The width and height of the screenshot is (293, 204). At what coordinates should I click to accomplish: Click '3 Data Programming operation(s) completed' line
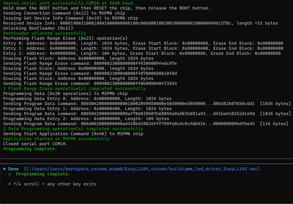pos(73,129)
